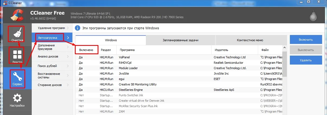Screen dimensions: 327x115
Task: Click RunDll32 sbavmon file cell
Action: point(271,84)
